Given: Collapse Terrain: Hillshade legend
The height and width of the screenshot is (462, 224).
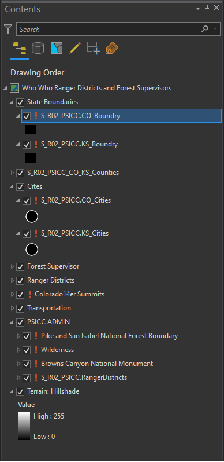Looking at the screenshot, I should point(12,392).
